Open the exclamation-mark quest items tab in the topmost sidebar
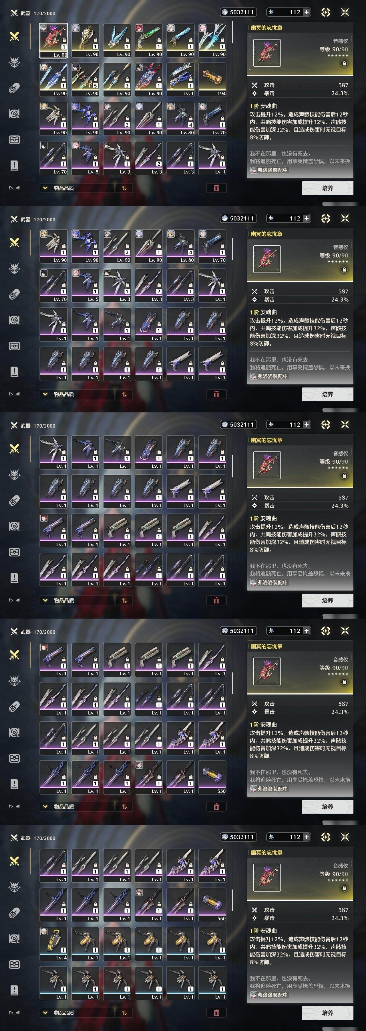 [x=14, y=165]
